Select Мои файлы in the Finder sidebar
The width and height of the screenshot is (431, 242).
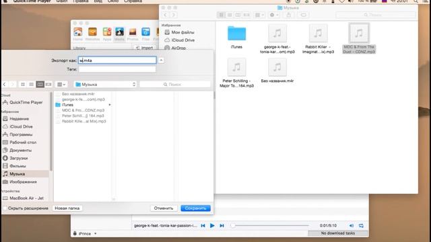point(180,32)
